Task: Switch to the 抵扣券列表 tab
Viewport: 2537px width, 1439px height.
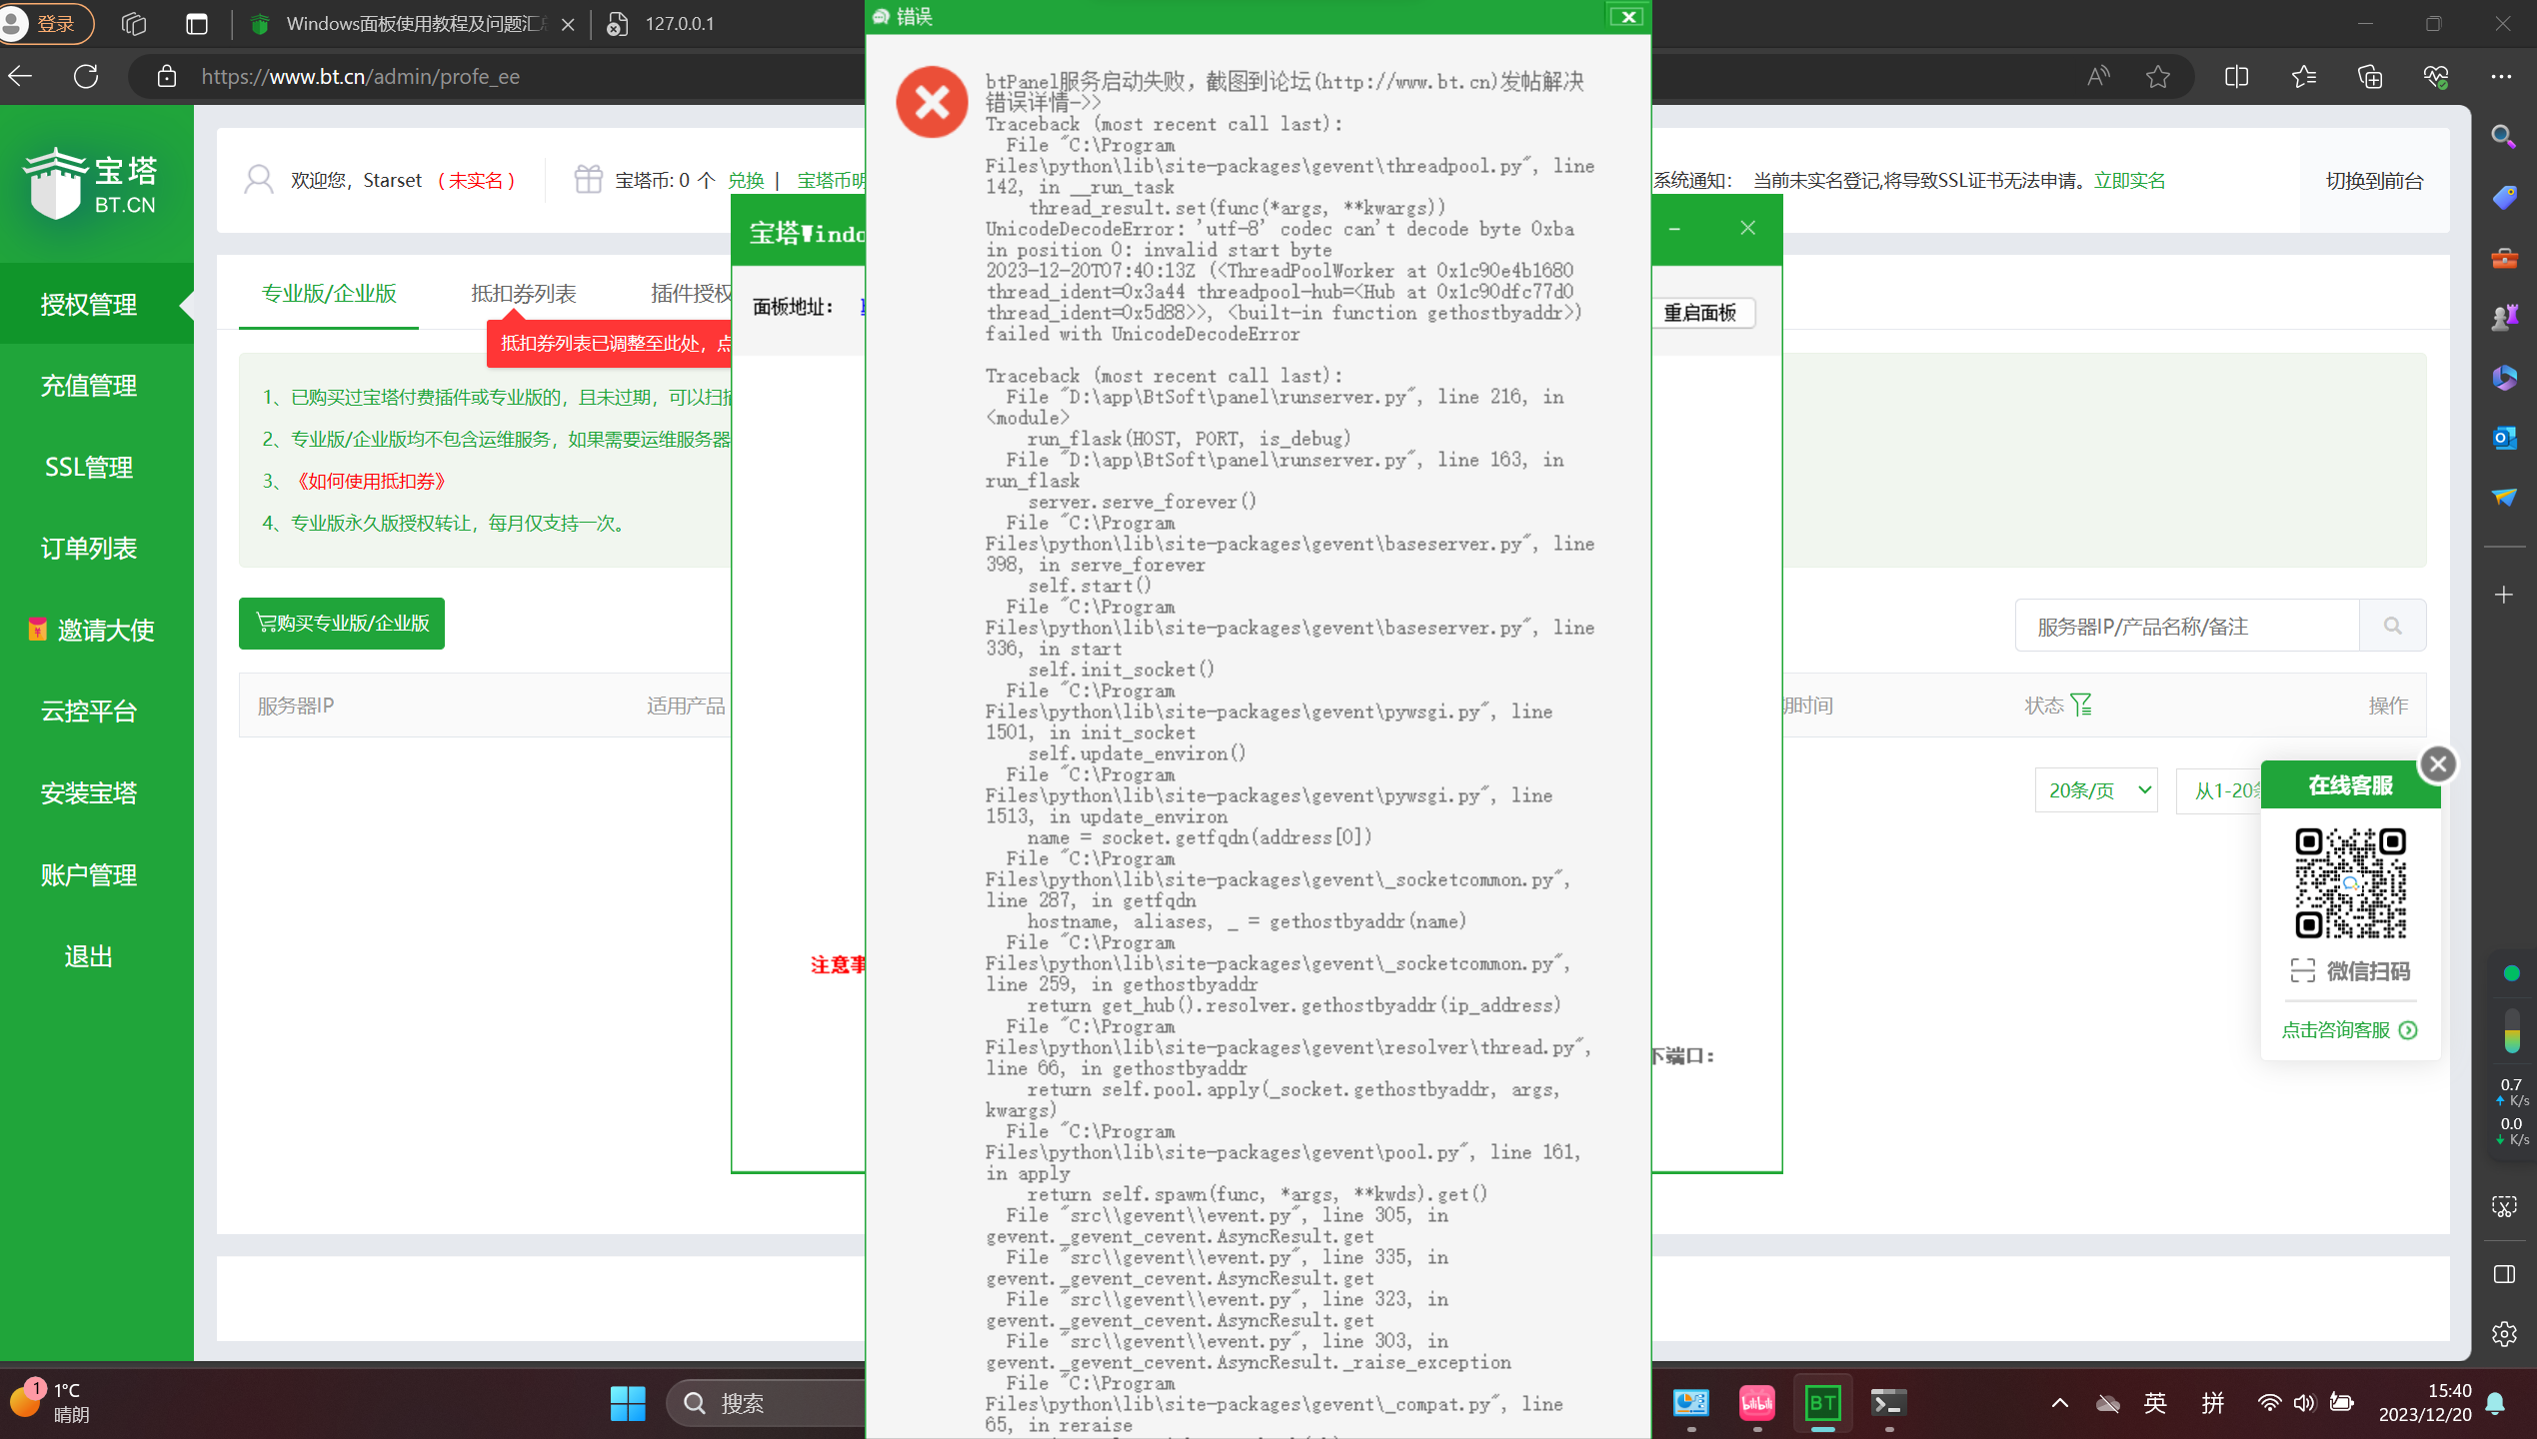Action: point(524,294)
